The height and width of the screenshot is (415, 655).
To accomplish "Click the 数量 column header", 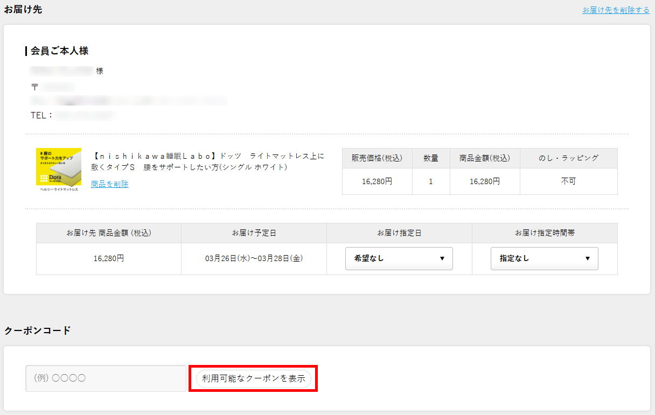I will pyautogui.click(x=431, y=158).
